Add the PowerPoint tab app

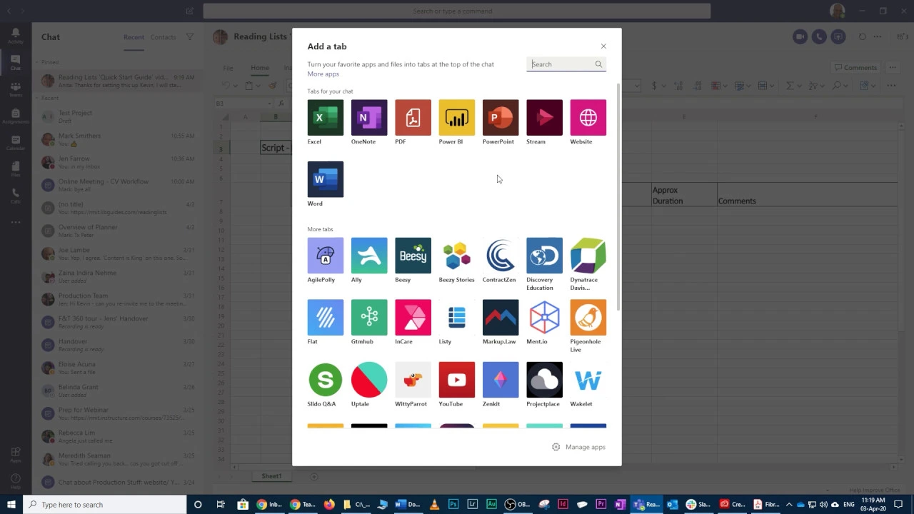[501, 118]
